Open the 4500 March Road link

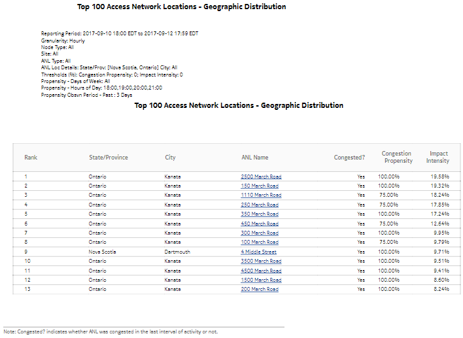[x=261, y=271]
